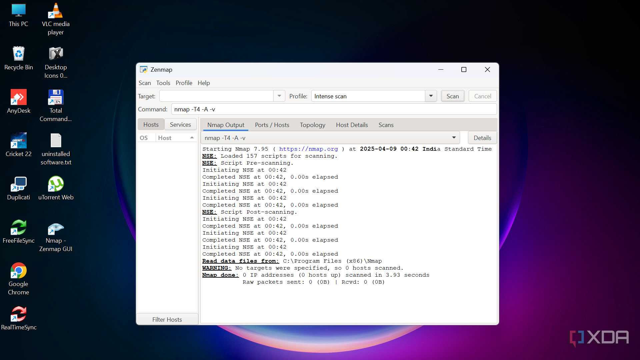Image resolution: width=640 pixels, height=360 pixels.
Task: Open the Host Details tab
Action: click(x=352, y=125)
